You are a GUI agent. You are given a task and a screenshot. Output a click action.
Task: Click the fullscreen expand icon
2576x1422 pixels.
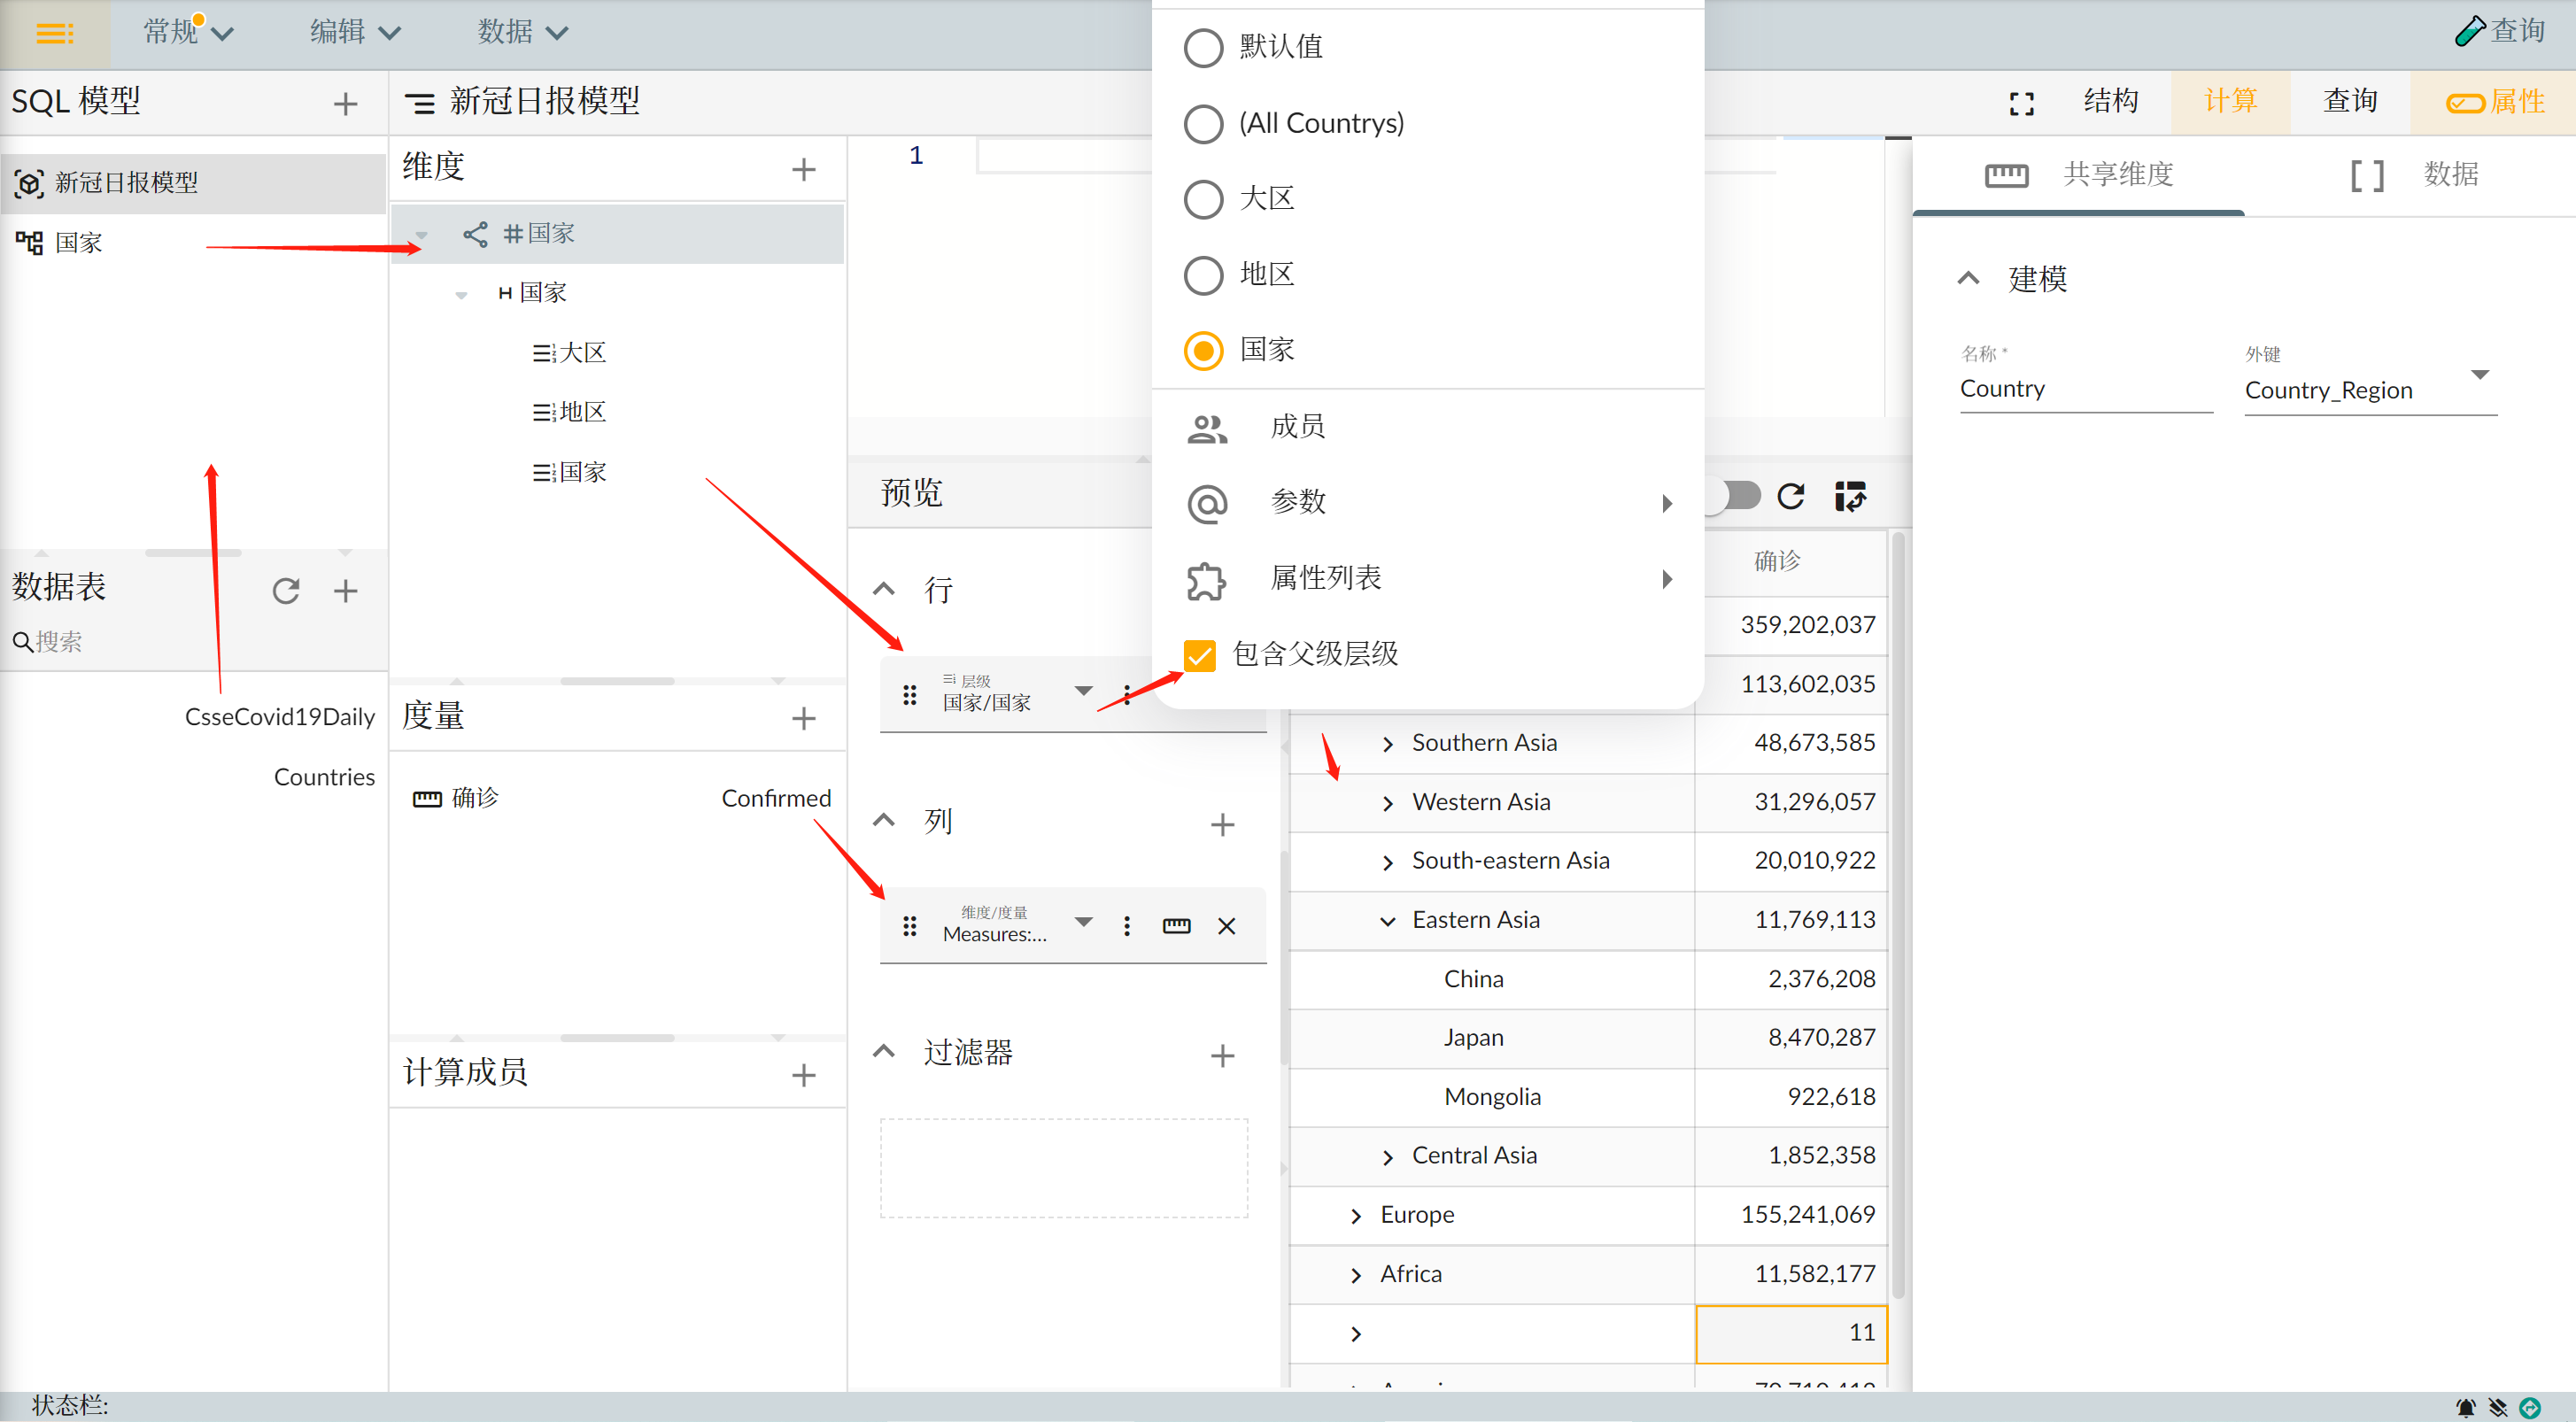coord(2021,103)
